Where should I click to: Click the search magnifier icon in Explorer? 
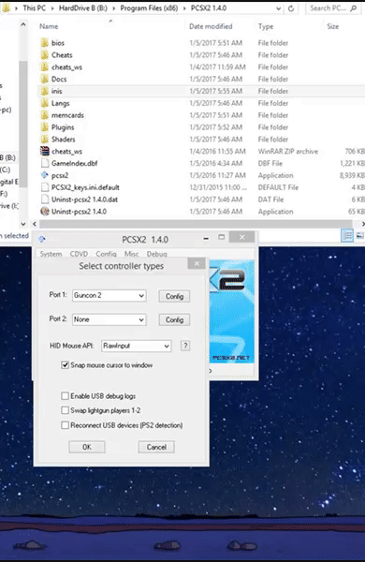coord(354,7)
